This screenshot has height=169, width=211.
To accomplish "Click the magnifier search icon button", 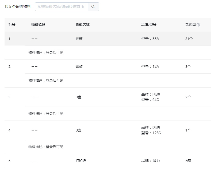I will 93,7.
